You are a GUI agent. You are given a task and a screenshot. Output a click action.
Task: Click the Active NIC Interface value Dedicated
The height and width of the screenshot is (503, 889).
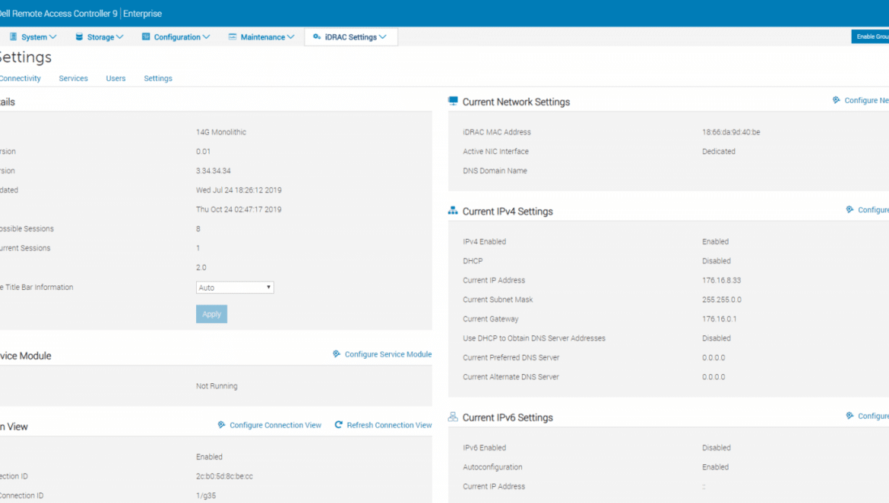tap(718, 151)
